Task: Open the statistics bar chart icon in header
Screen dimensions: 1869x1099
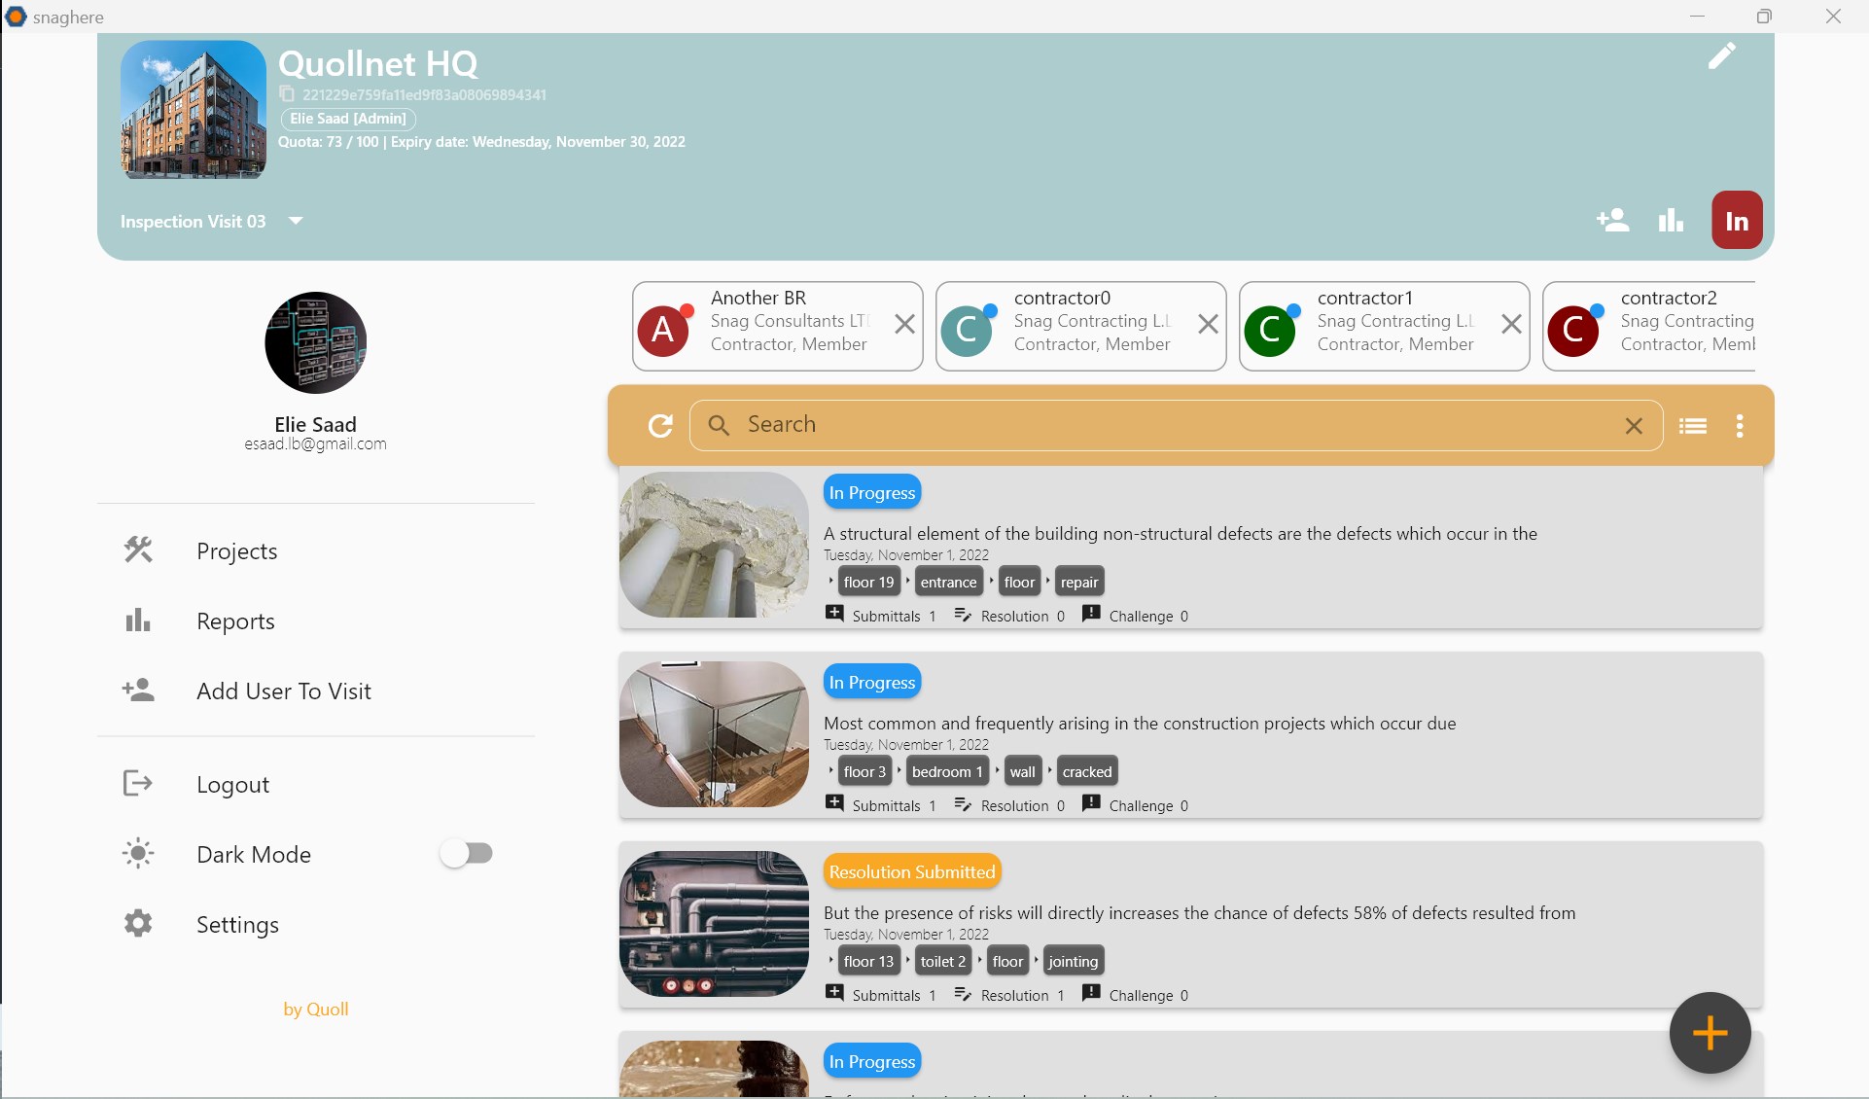Action: click(1671, 221)
